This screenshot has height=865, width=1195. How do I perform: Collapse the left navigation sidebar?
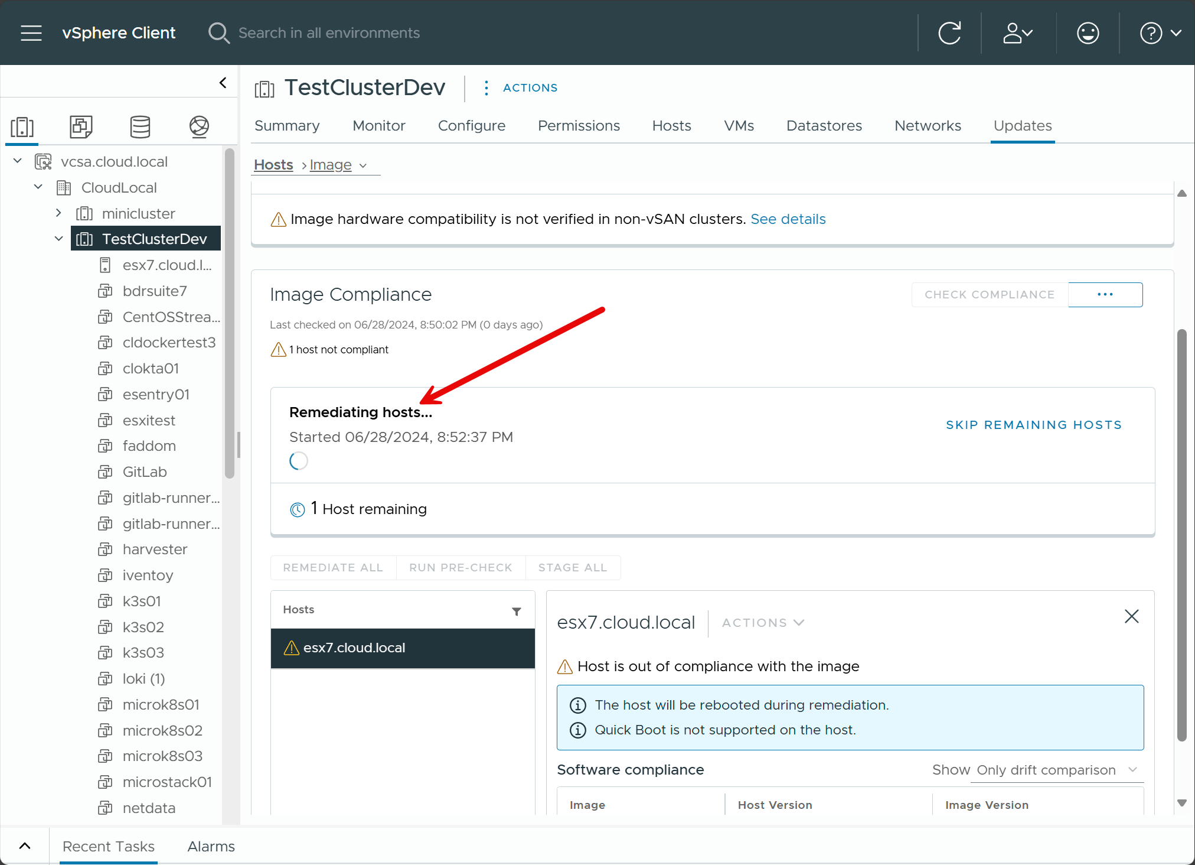tap(223, 83)
